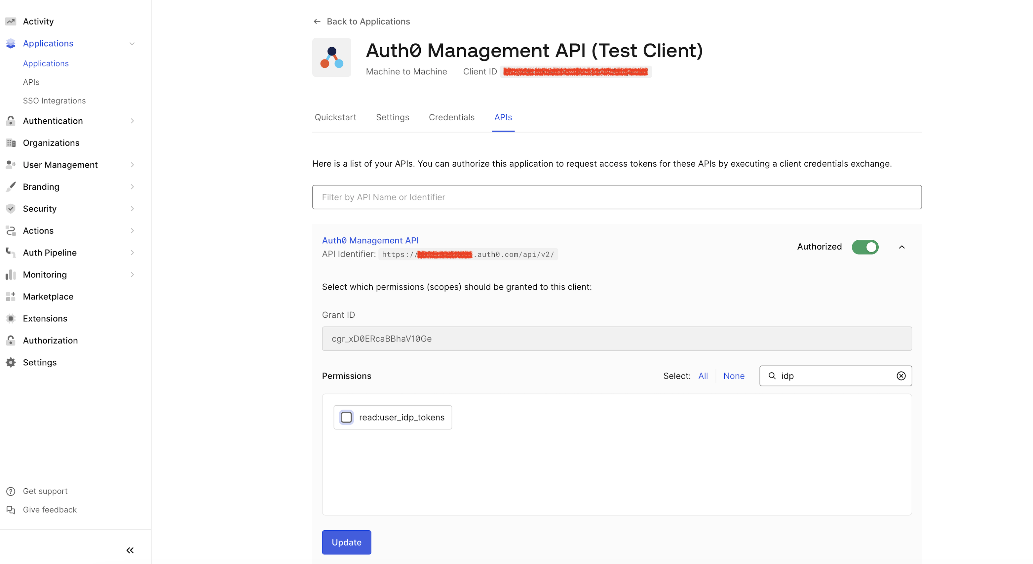Select All permissions
Image resolution: width=1033 pixels, height=564 pixels.
pyautogui.click(x=703, y=376)
